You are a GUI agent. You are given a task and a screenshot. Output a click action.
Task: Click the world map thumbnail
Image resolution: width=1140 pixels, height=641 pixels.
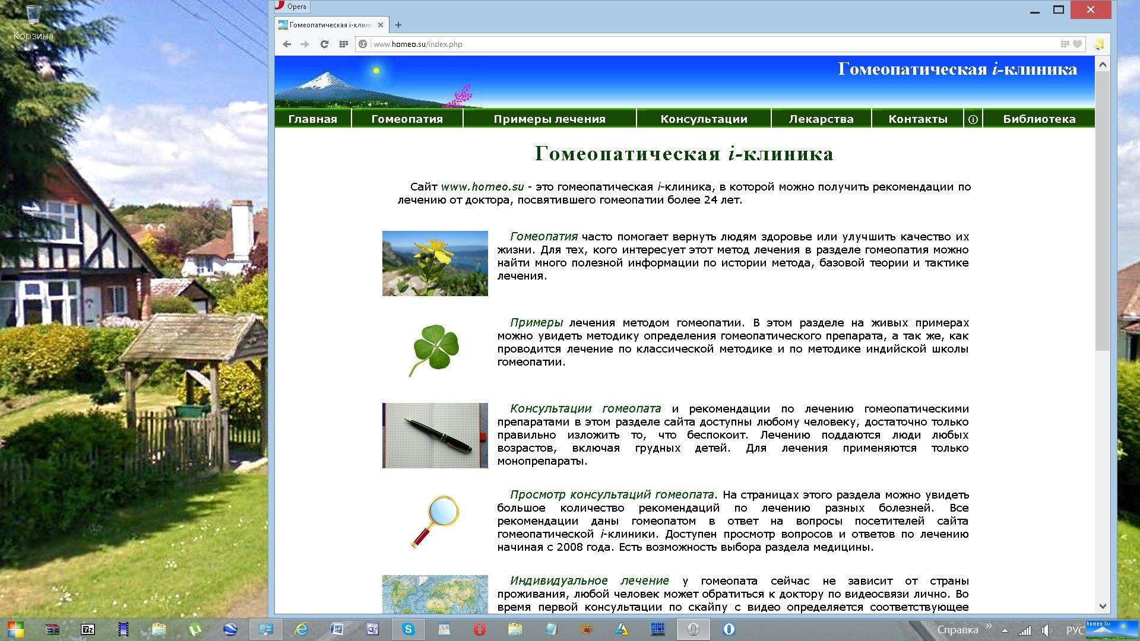tap(435, 594)
